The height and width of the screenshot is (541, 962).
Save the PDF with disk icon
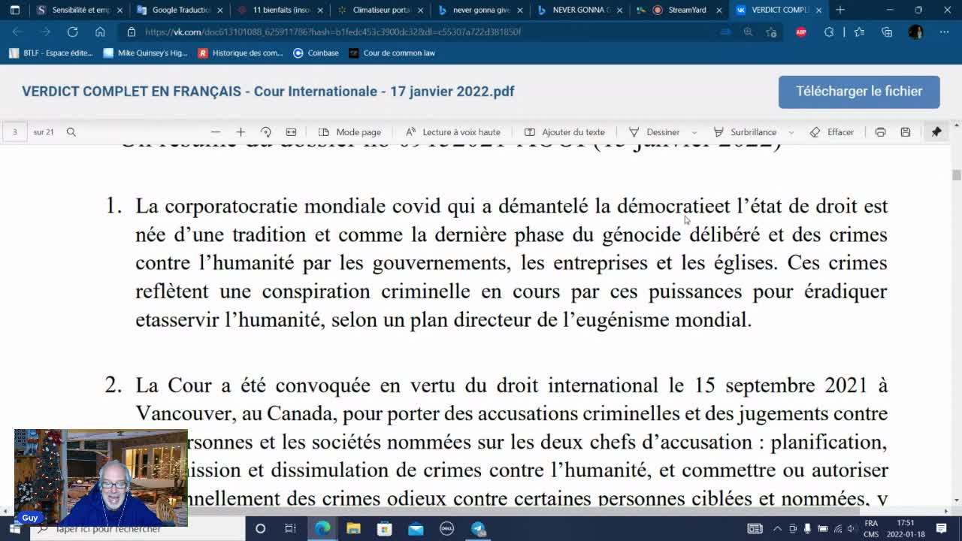tap(906, 132)
